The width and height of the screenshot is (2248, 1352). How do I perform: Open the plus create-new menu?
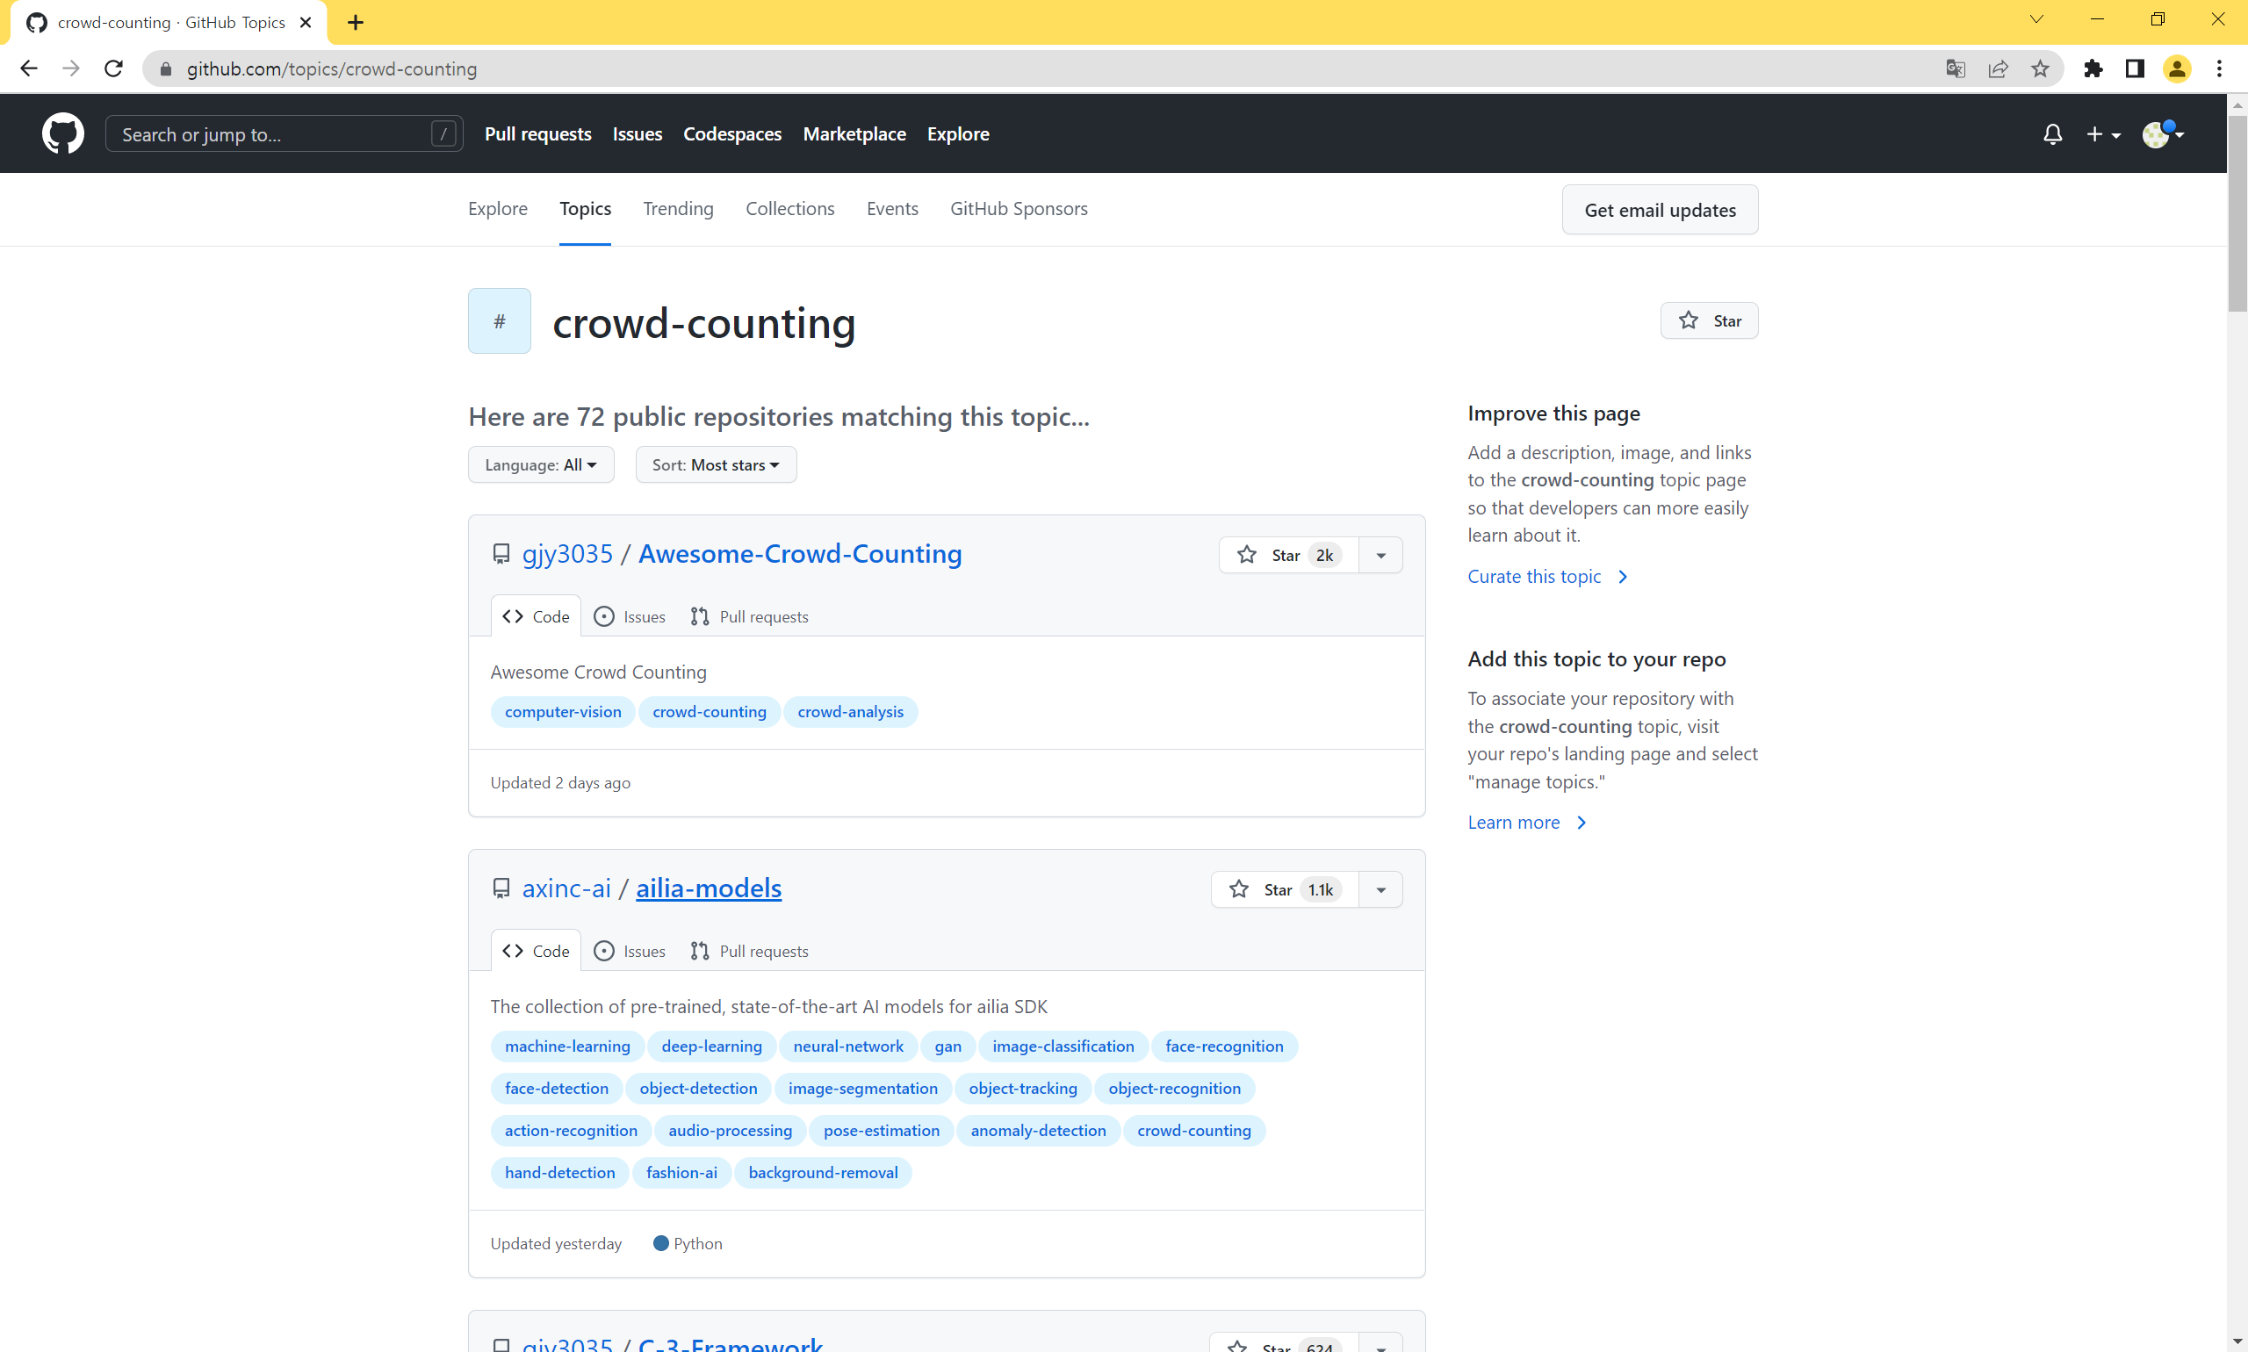(x=2103, y=134)
